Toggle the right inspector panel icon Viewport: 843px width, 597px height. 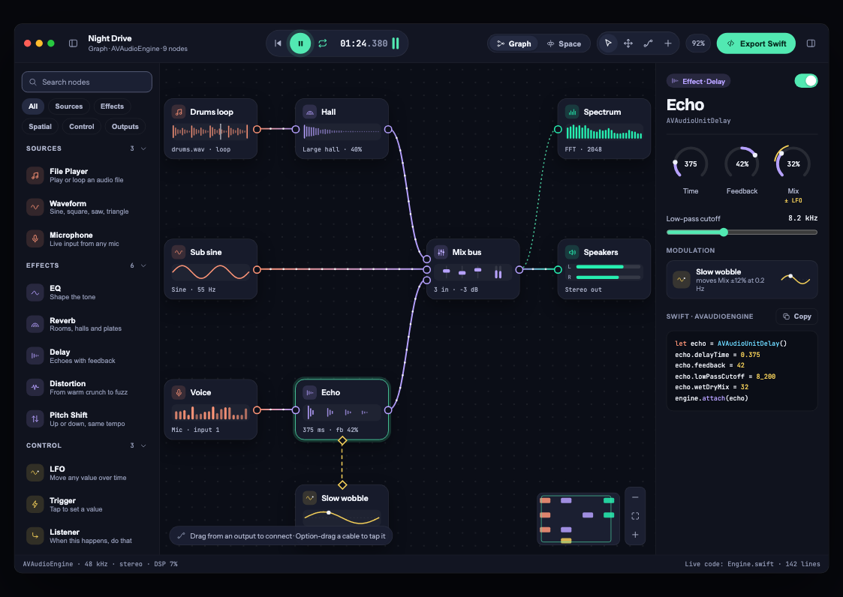[x=811, y=43]
